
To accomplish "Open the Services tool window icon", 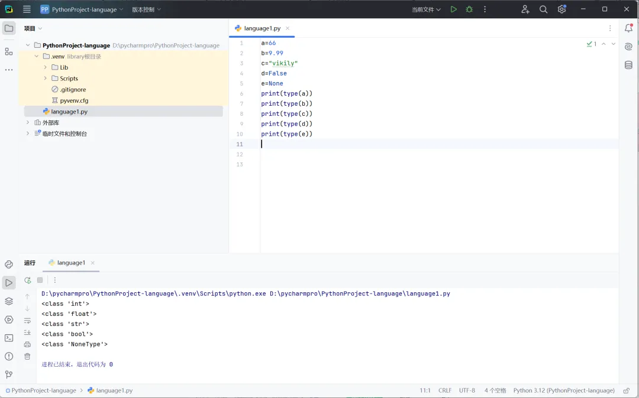I will point(9,319).
